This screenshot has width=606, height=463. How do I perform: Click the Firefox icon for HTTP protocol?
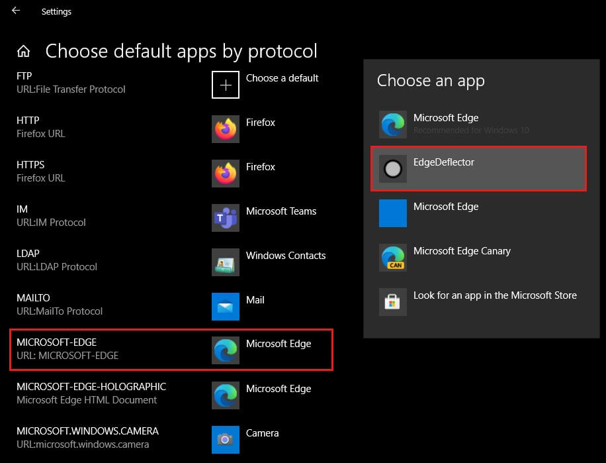(226, 129)
